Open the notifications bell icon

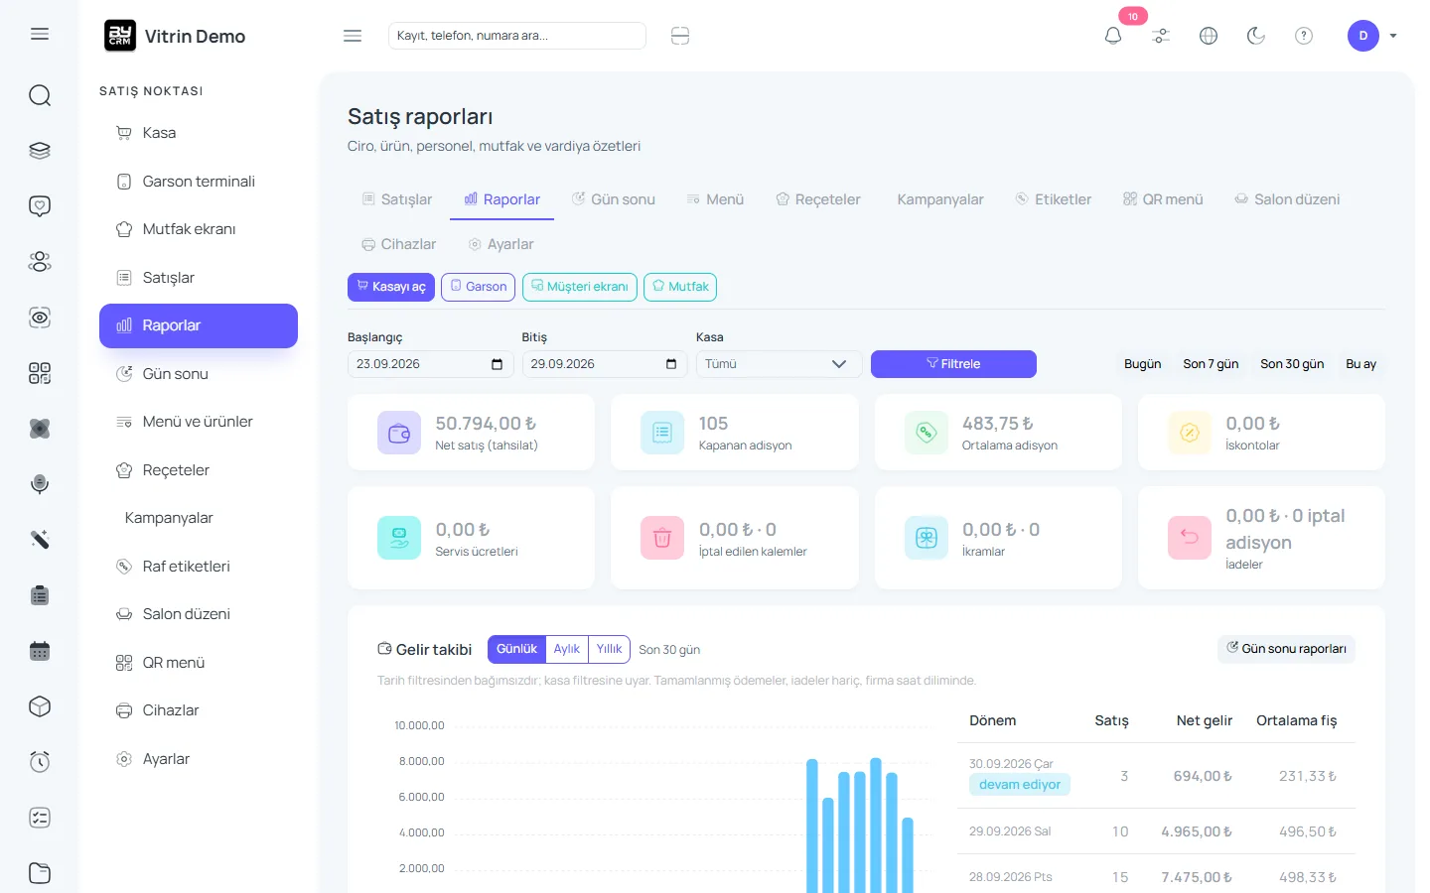pyautogui.click(x=1113, y=36)
